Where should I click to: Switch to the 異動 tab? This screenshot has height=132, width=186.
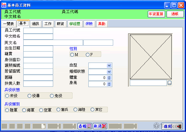coord(102,24)
